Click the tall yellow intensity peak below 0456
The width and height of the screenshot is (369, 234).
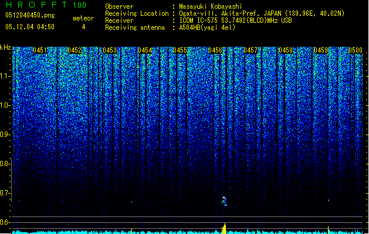[x=224, y=229]
